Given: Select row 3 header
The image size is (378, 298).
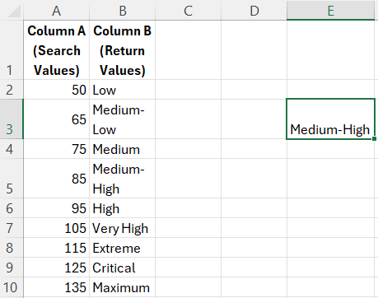Looking at the screenshot, I should point(12,119).
